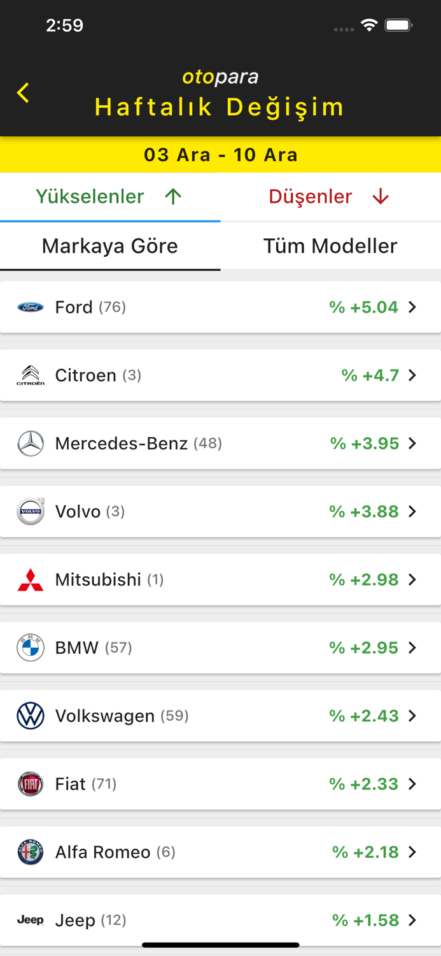Switch to the Tüm Modeller tab
441x956 pixels.
330,246
